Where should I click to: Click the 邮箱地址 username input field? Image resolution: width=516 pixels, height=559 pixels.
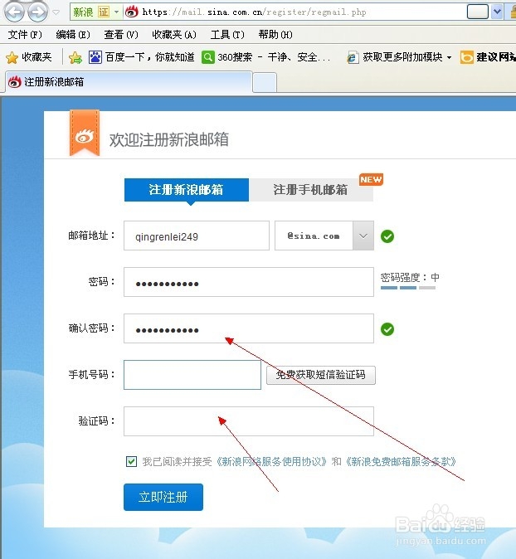(197, 236)
